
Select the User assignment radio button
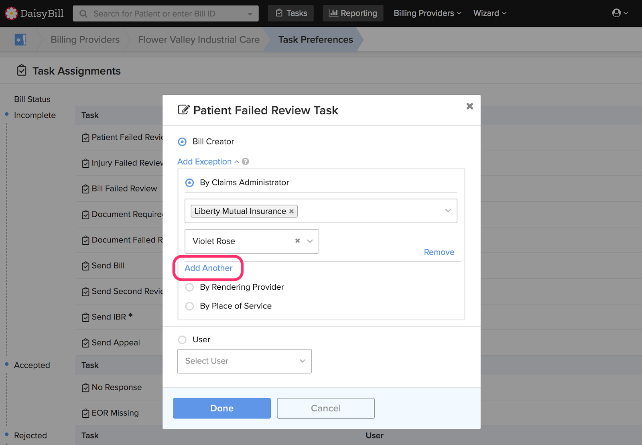click(x=182, y=339)
